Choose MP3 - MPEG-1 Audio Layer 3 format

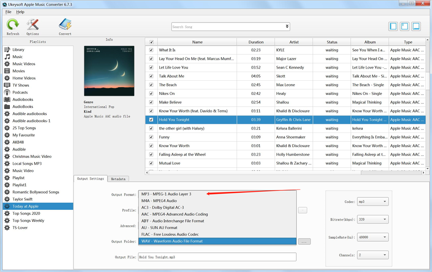217,194
